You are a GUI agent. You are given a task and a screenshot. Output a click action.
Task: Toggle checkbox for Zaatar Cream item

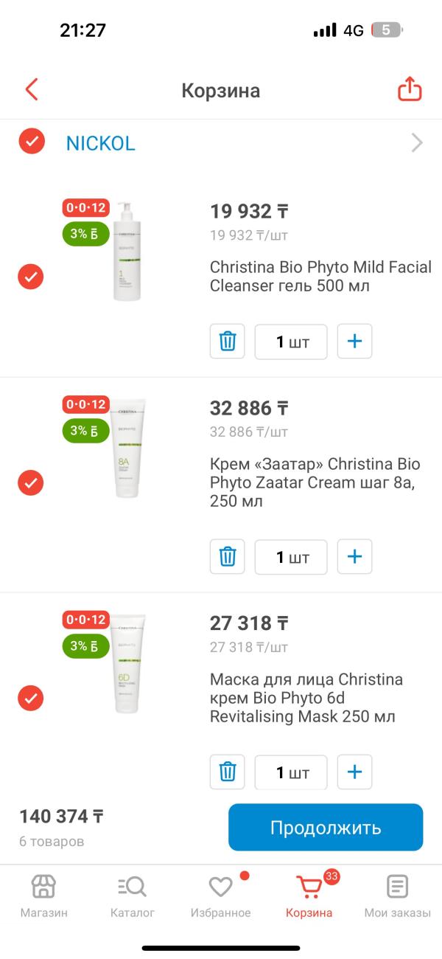tap(31, 483)
